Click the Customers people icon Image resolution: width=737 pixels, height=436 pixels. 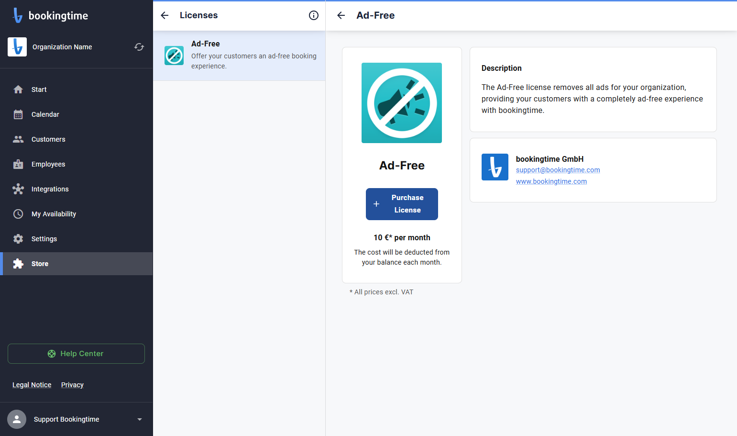(18, 139)
